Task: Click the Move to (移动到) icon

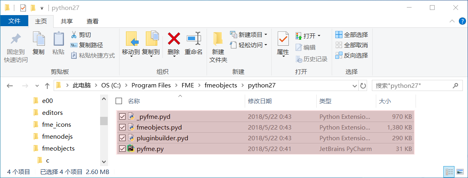Action: [131, 39]
